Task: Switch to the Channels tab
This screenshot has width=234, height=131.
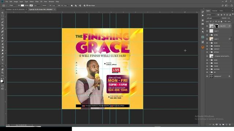Action: pos(215,11)
